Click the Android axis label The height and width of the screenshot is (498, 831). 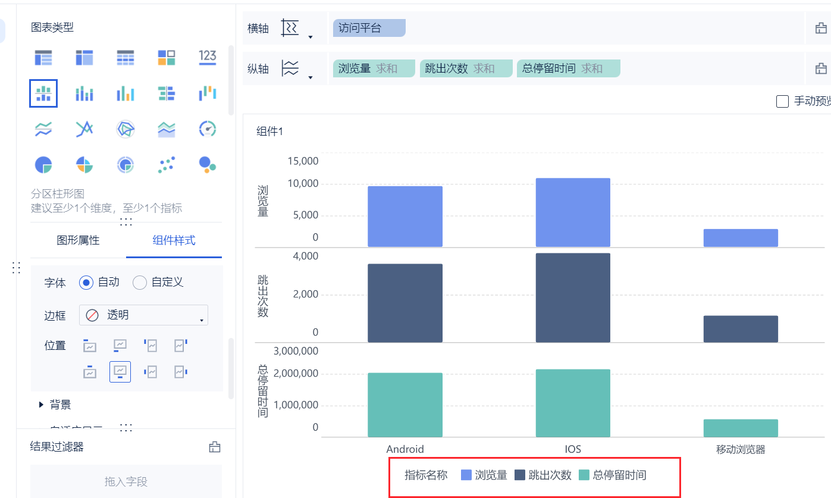pyautogui.click(x=405, y=449)
